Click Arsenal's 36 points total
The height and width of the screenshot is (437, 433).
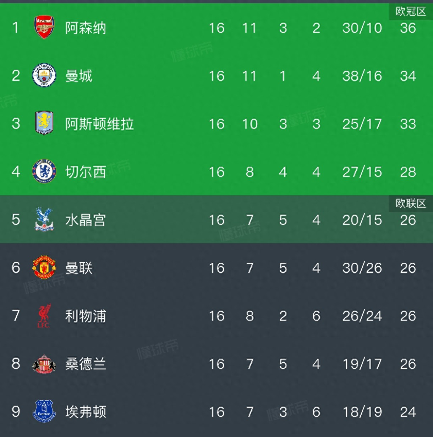click(408, 28)
